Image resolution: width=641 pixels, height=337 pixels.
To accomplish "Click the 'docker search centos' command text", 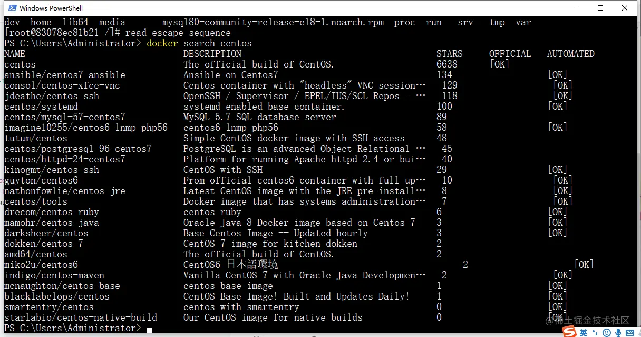I will coord(199,43).
